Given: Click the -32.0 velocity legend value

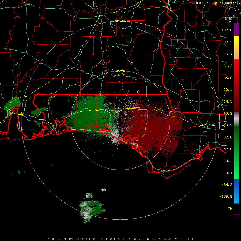Looking at the screenshot, I should pyautogui.click(x=227, y=137).
